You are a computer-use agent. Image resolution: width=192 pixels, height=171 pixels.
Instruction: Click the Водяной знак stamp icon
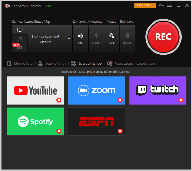point(40,64)
